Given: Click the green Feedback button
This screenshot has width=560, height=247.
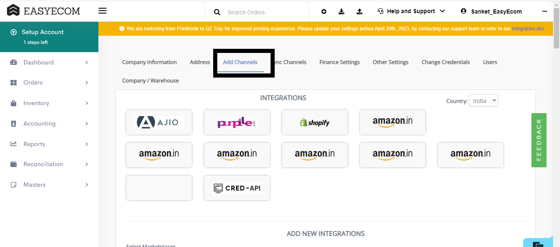Looking at the screenshot, I should pyautogui.click(x=539, y=140).
